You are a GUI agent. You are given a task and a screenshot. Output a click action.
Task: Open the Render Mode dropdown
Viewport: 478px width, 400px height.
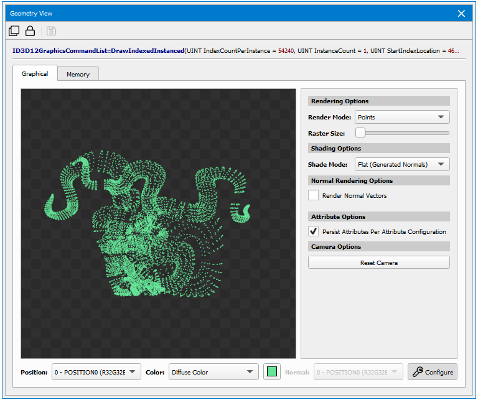coord(401,117)
